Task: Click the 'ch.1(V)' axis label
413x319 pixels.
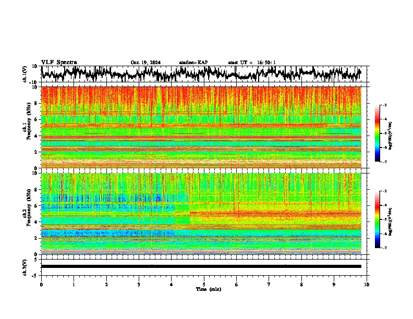Action: (25, 74)
